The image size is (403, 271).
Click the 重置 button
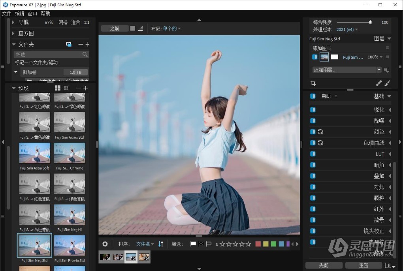click(x=363, y=265)
